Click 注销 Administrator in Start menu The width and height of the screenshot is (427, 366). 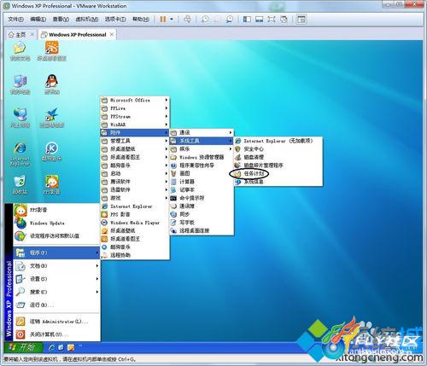pyautogui.click(x=56, y=322)
